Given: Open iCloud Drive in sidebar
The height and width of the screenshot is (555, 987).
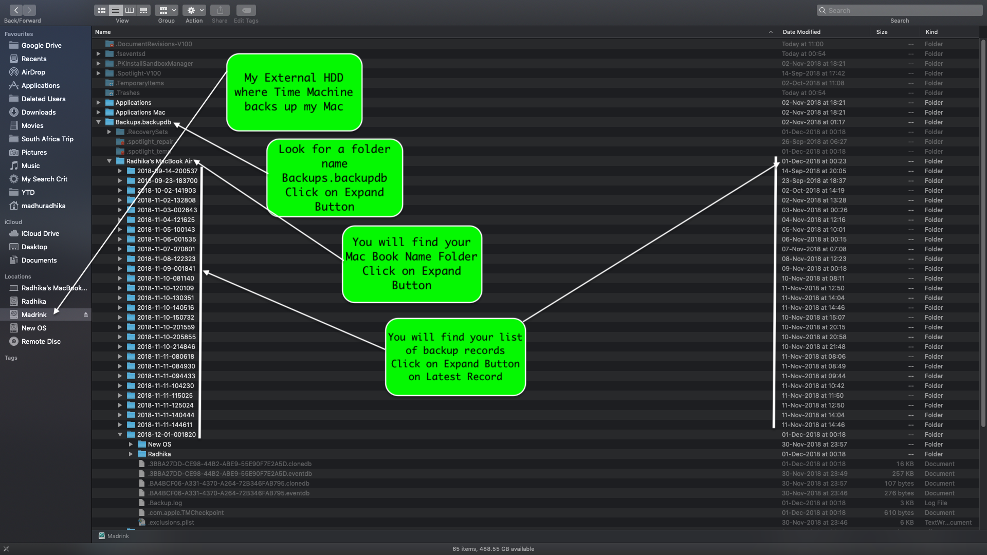Looking at the screenshot, I should click(x=40, y=233).
